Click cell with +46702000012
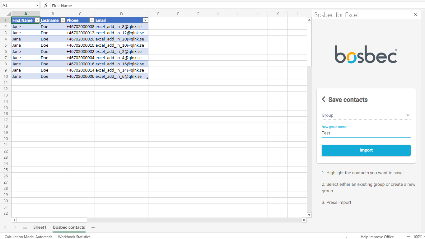Screen dimensions: 425x239 80,33
